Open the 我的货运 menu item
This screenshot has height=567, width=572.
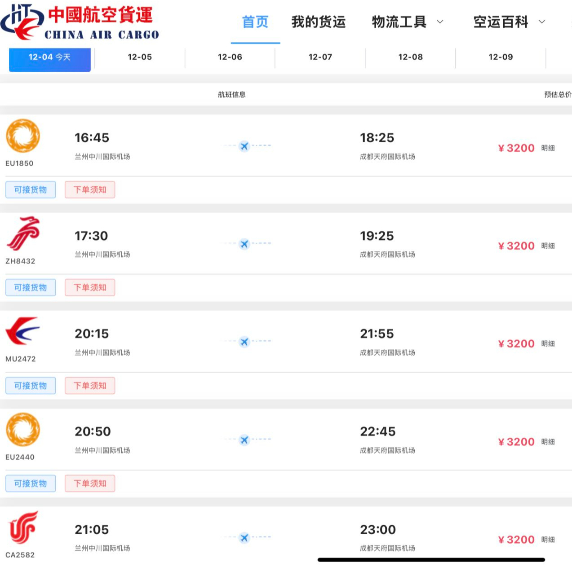point(319,22)
